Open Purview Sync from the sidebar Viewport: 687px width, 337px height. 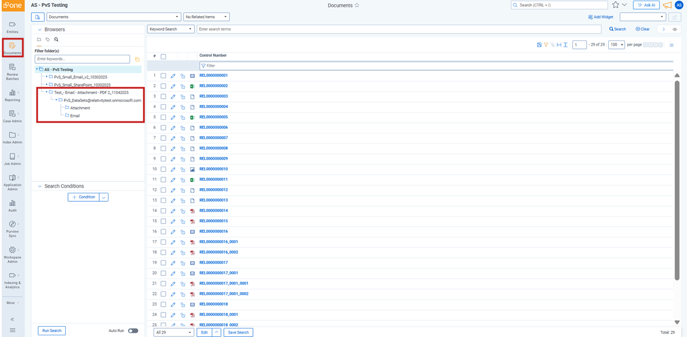[12, 228]
